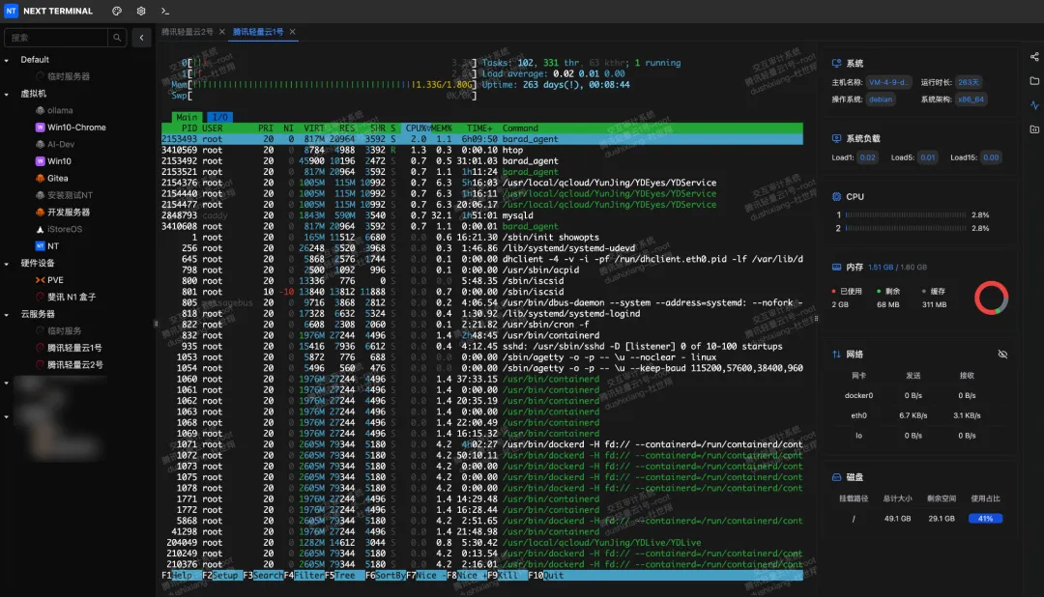Click the PID column header in htop
The image size is (1044, 597).
coord(189,128)
